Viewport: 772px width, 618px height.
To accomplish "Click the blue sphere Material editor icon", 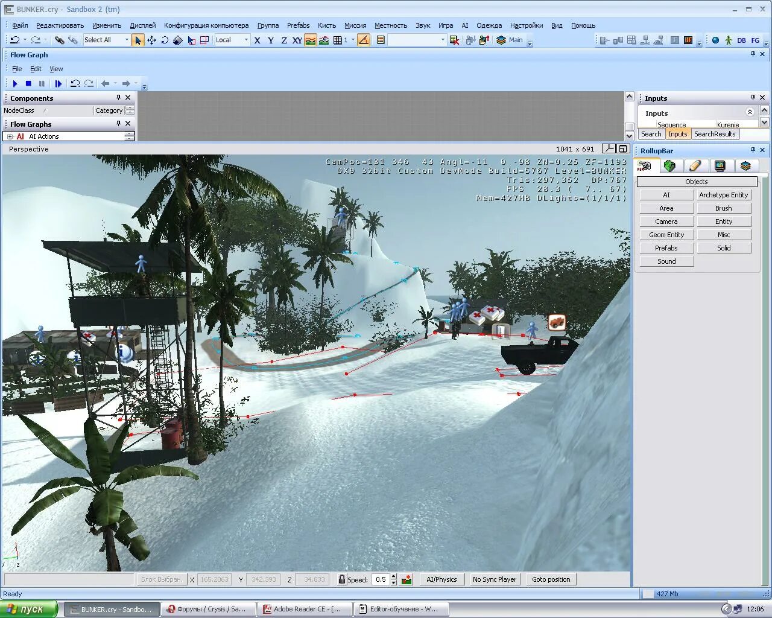I will (x=715, y=40).
